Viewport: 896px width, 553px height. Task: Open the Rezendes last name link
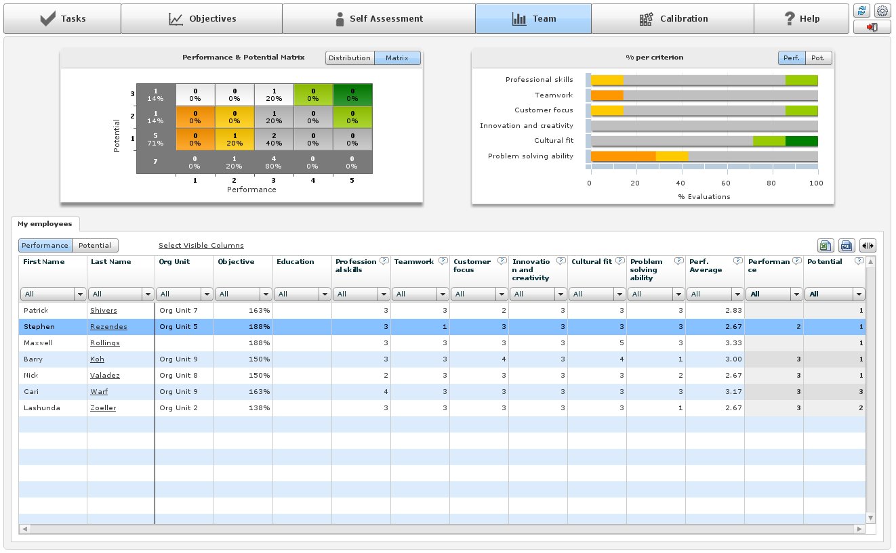pyautogui.click(x=108, y=327)
